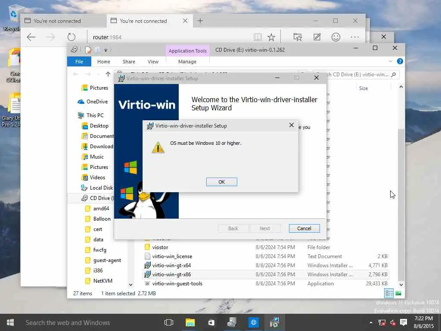
Task: Open the quick access toolbar dropdown arrow
Action: click(x=106, y=50)
